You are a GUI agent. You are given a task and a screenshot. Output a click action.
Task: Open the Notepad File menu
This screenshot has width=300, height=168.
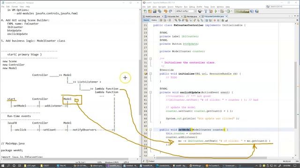[x=3, y=7]
